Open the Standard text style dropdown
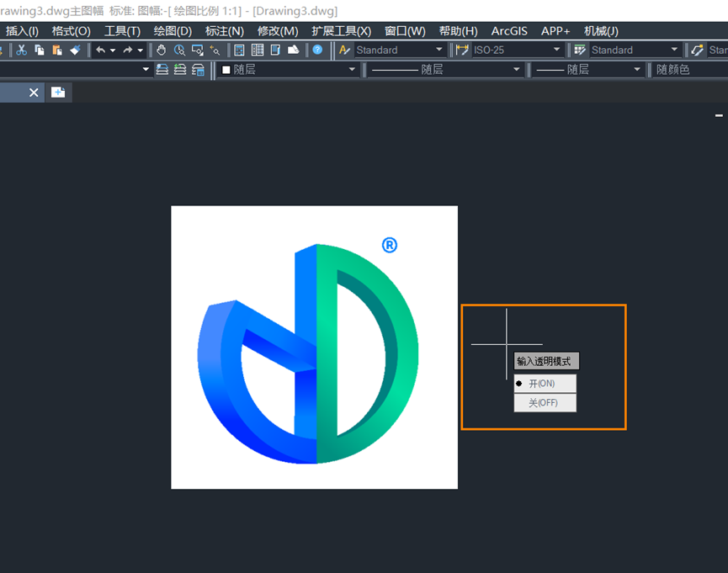This screenshot has height=573, width=728. coord(438,50)
